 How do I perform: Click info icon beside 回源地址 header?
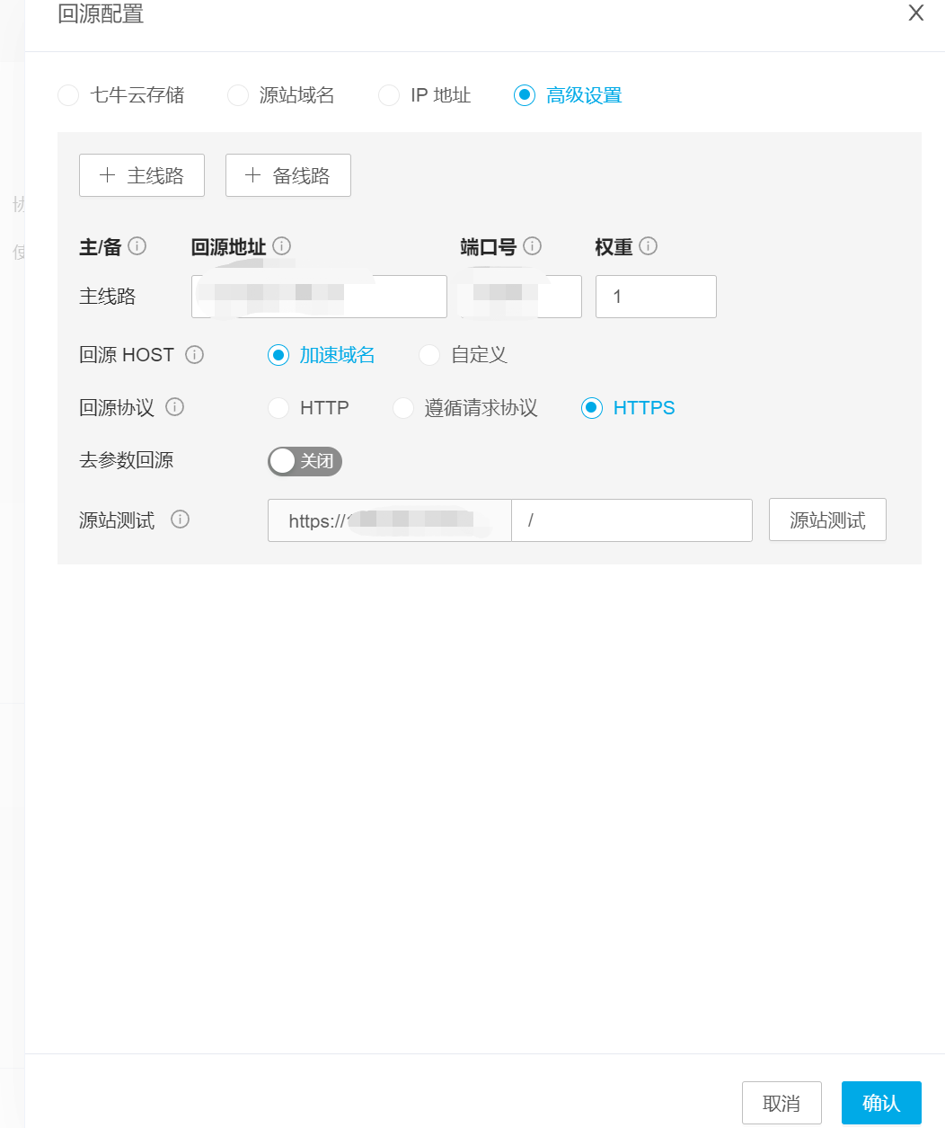click(x=282, y=245)
